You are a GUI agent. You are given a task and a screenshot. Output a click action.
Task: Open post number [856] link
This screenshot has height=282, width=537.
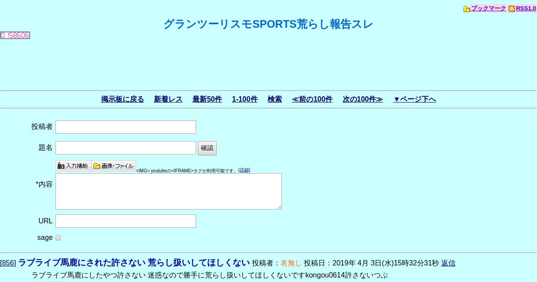[8, 263]
